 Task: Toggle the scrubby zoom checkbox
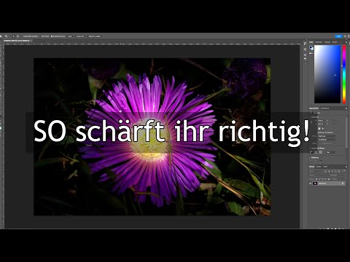[x=52, y=36]
